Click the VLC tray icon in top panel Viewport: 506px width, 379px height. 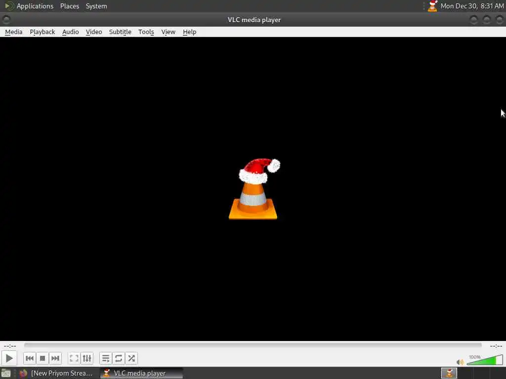[432, 6]
